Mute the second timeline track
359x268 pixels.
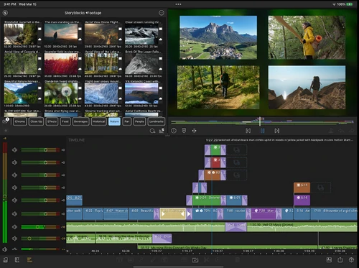pos(14,162)
